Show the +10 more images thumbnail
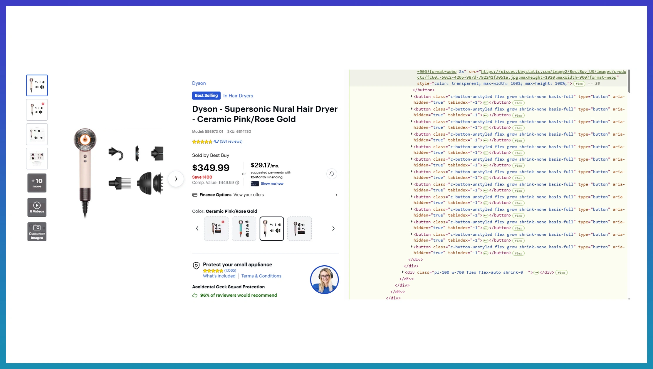The width and height of the screenshot is (653, 369). pyautogui.click(x=37, y=183)
